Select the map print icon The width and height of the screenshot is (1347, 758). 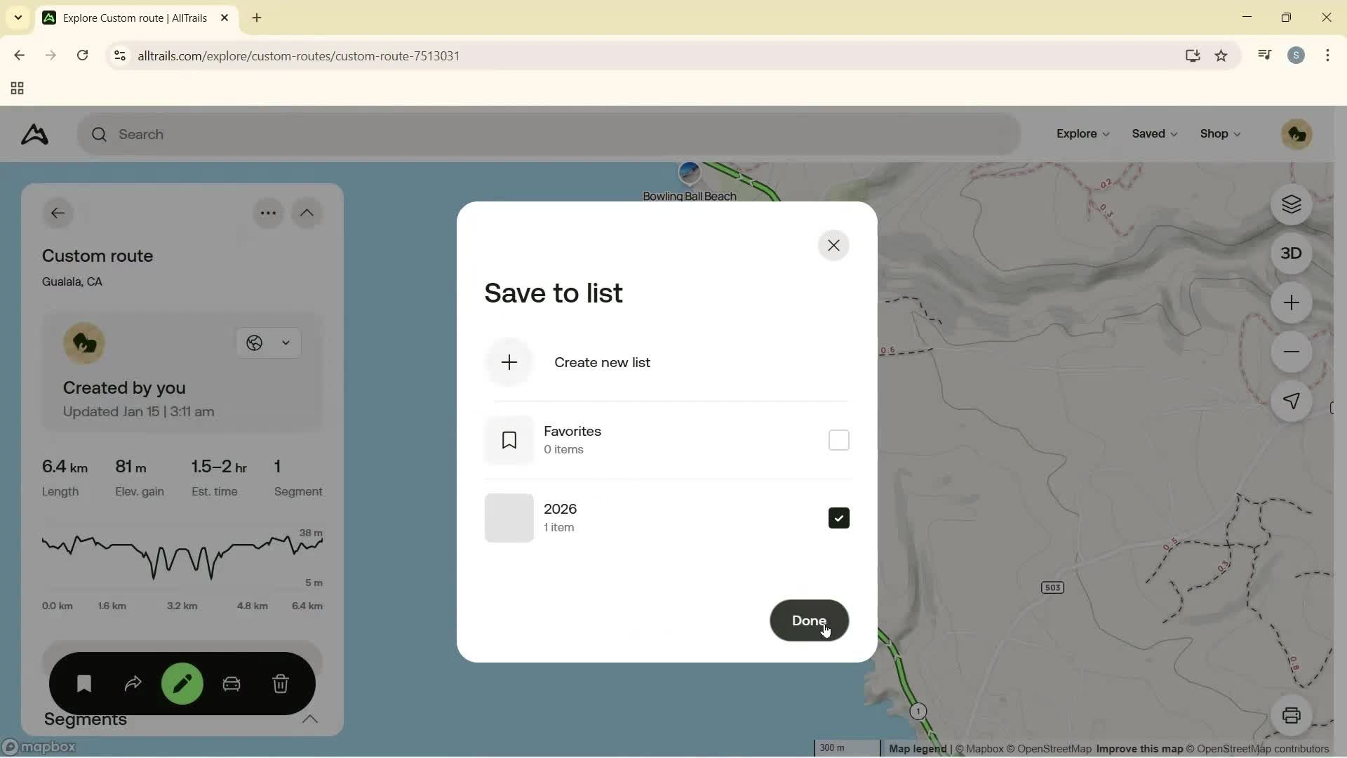click(x=1292, y=715)
